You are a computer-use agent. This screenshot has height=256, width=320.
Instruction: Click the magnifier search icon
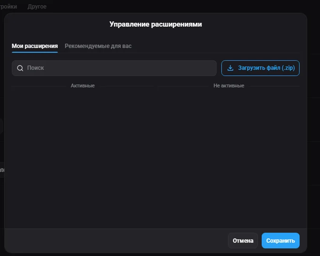pyautogui.click(x=20, y=68)
